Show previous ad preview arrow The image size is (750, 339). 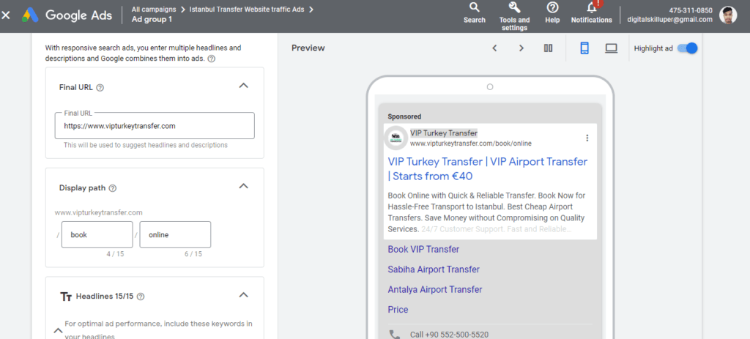point(494,48)
